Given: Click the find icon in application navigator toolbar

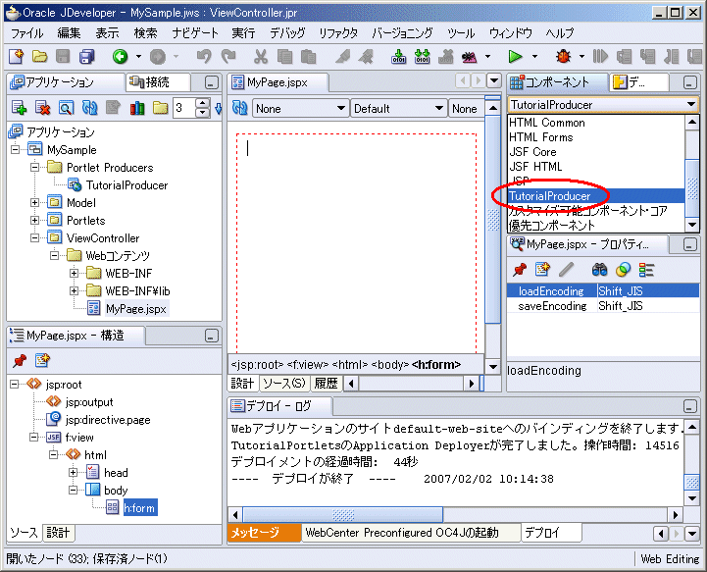Looking at the screenshot, I should click(x=66, y=108).
